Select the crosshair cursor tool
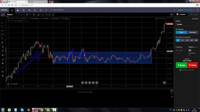Viewport: 200px width, 112px height. tap(2, 15)
